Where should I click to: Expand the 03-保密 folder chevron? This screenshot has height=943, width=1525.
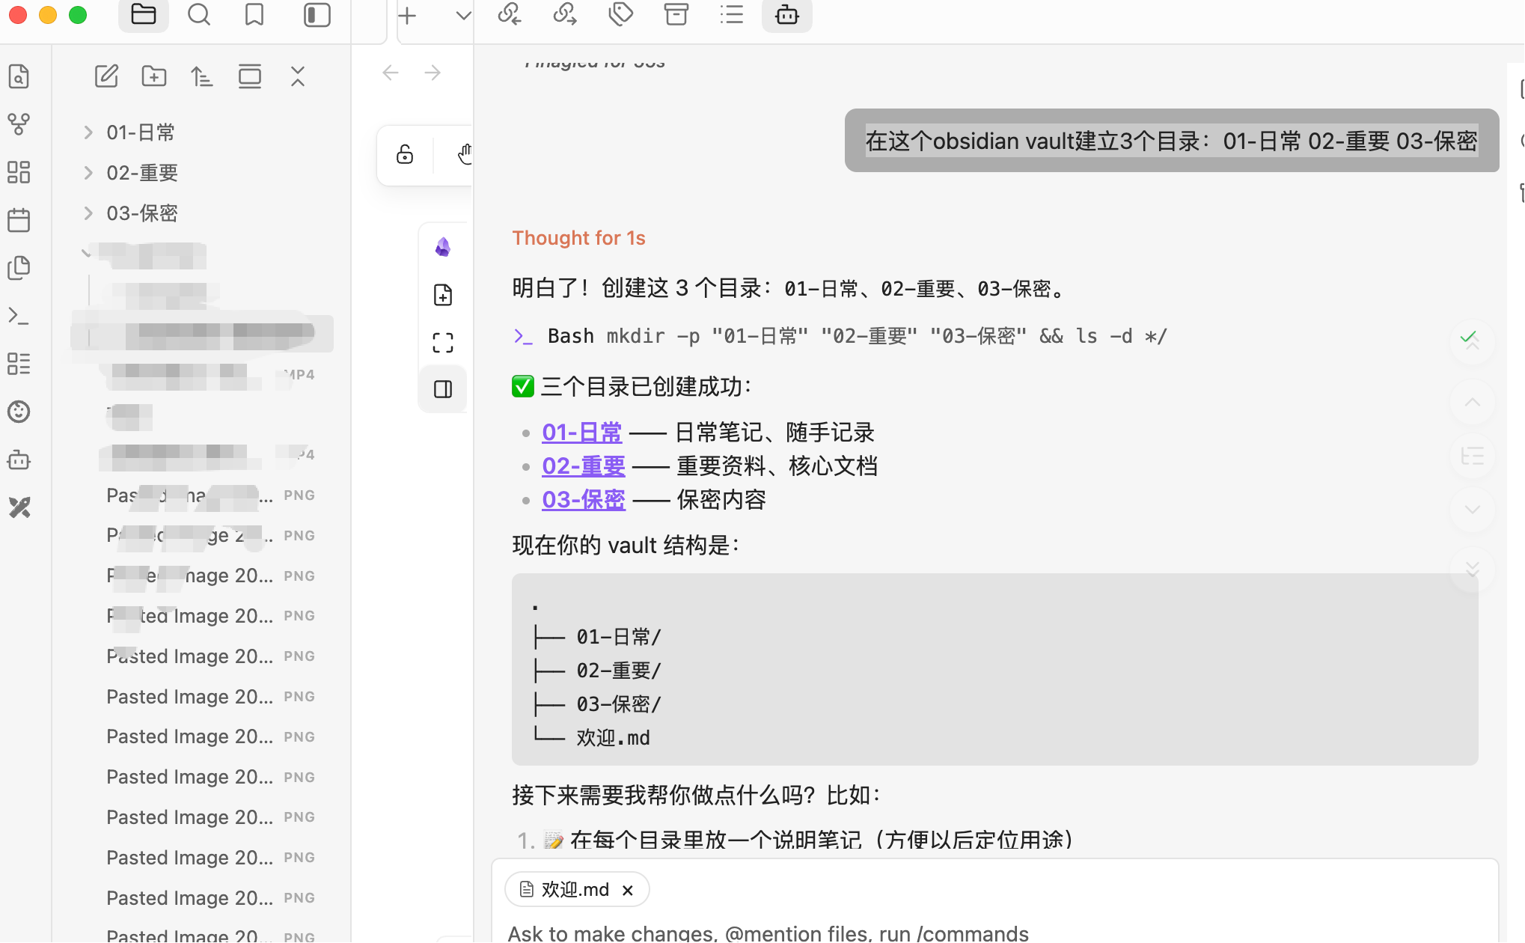pyautogui.click(x=88, y=213)
